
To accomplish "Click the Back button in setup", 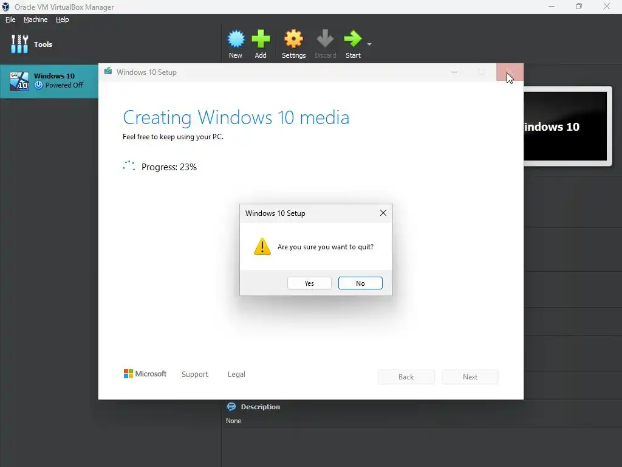I will coord(406,377).
